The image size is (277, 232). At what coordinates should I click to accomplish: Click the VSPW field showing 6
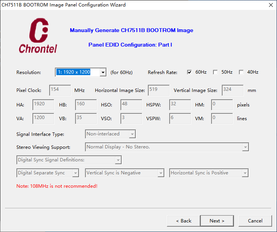pos(180,119)
